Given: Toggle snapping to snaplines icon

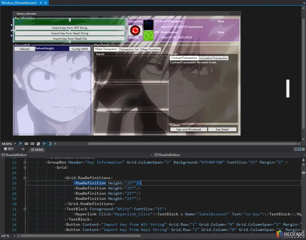Looking at the screenshot, I should (x=44, y=144).
